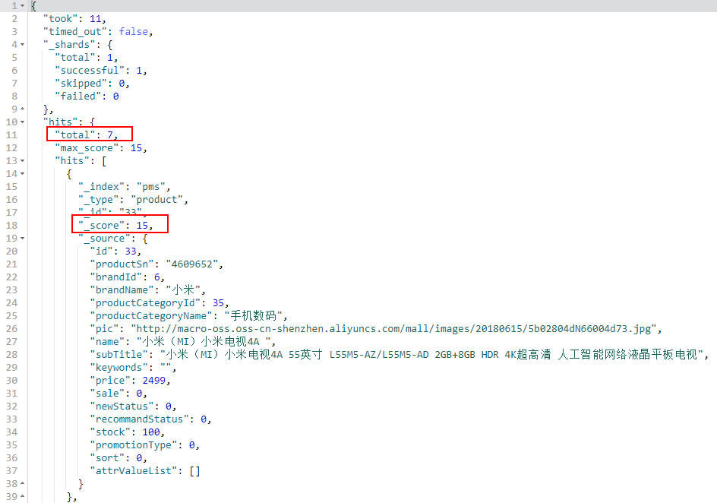Viewport: 717px width, 503px height.
Task: Collapse the "_shards" block fold arrow on line 4
Action: (x=23, y=45)
